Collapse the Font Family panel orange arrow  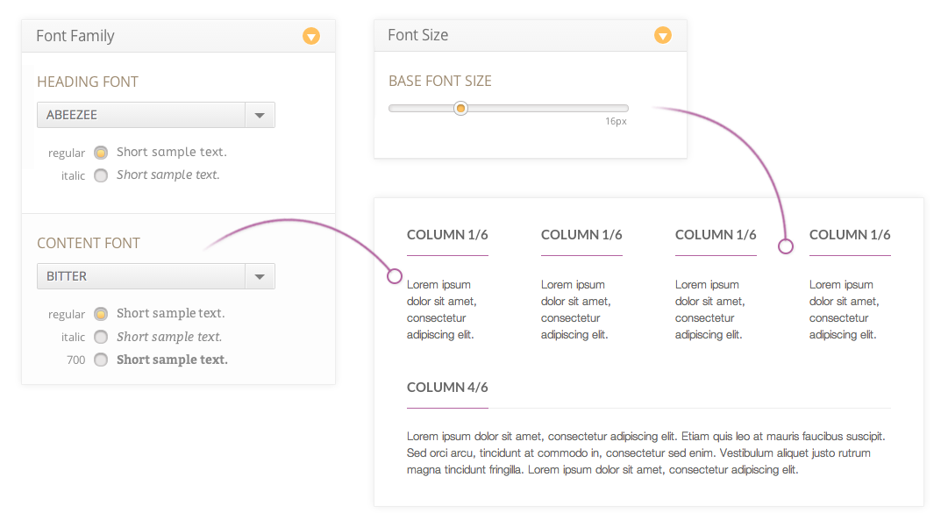click(311, 36)
